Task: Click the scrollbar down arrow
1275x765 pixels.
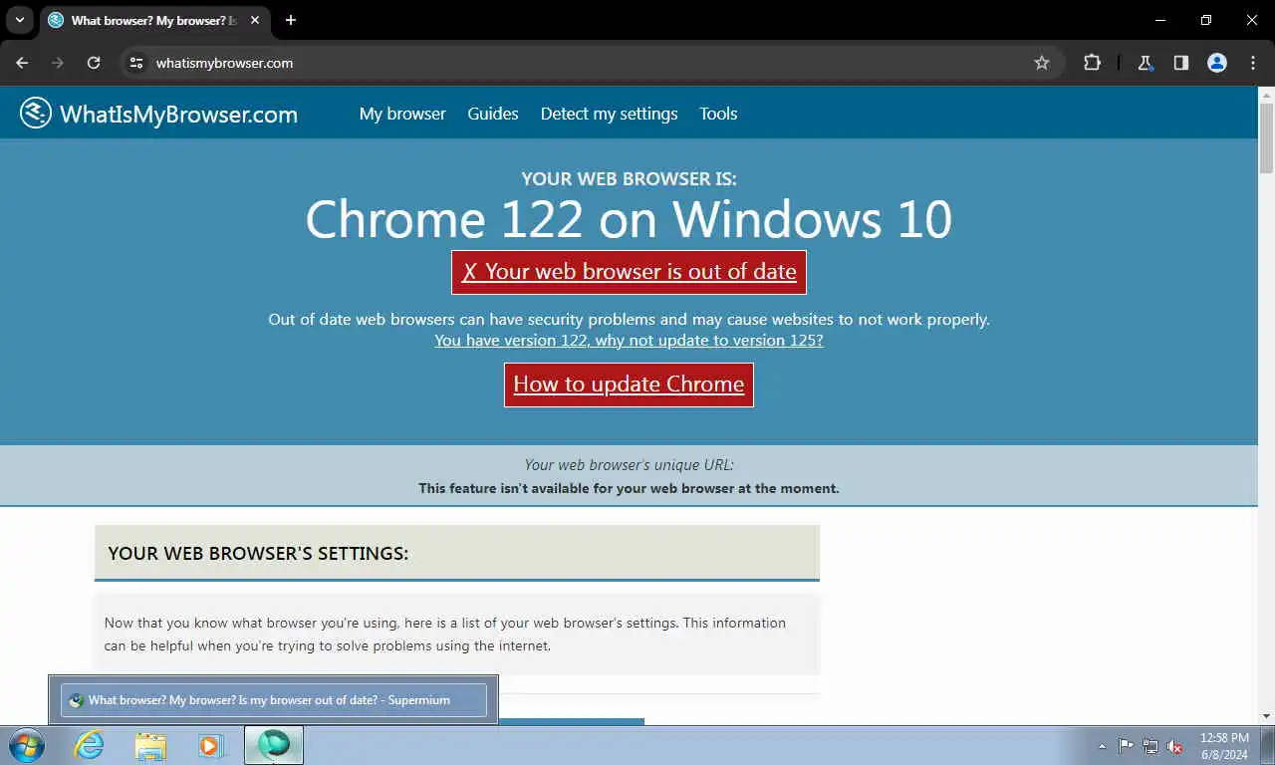Action: point(1266,715)
